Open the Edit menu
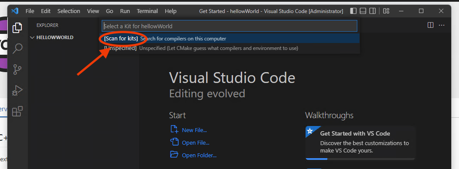The width and height of the screenshot is (459, 169). tap(46, 11)
